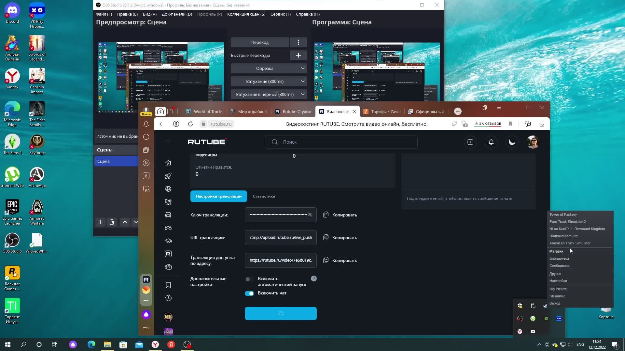Click the upload video plus icon

pyautogui.click(x=470, y=142)
